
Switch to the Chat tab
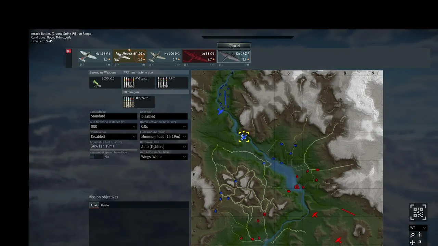(94, 205)
